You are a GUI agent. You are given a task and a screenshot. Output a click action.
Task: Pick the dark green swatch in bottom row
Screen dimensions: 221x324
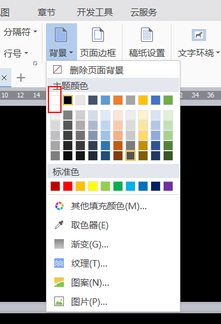point(168,155)
